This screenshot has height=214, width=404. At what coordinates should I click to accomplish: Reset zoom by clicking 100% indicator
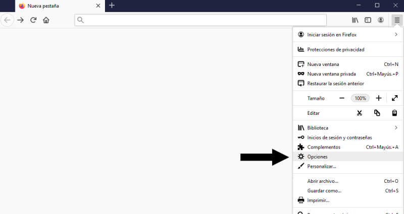(x=360, y=98)
